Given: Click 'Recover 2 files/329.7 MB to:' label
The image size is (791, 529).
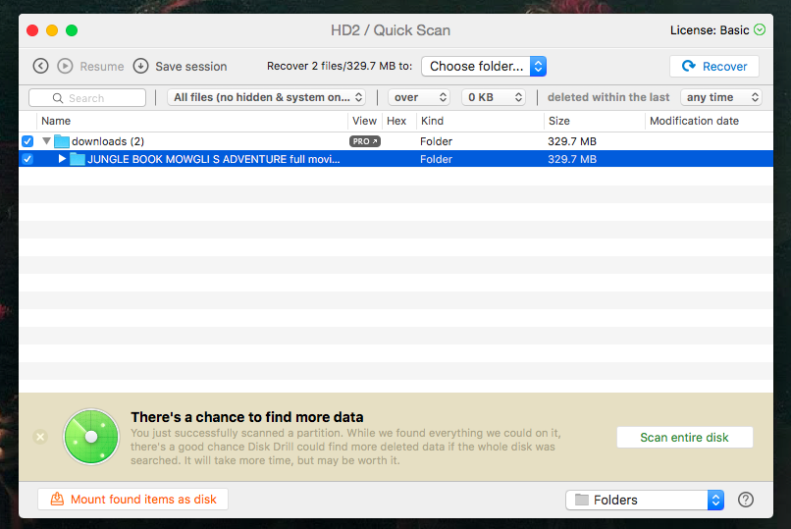Looking at the screenshot, I should click(340, 66).
